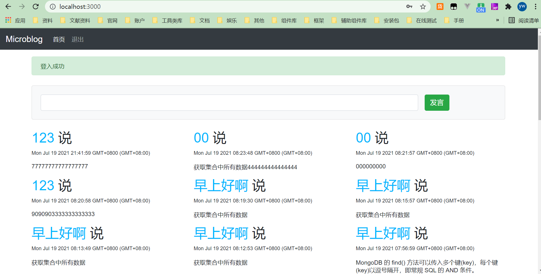This screenshot has width=541, height=274.
Task: Open the 手册 bookmark folder
Action: (x=454, y=20)
